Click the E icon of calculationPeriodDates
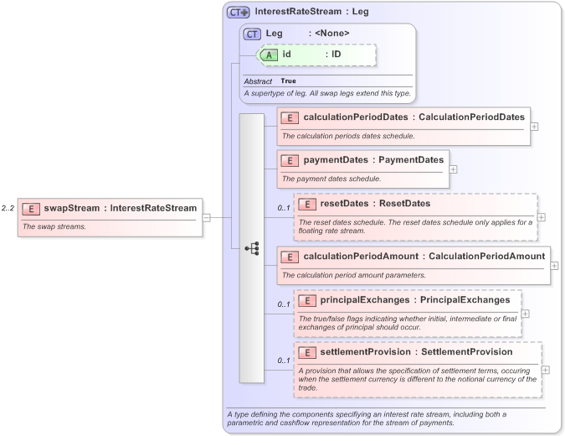The height and width of the screenshot is (436, 565). [290, 118]
